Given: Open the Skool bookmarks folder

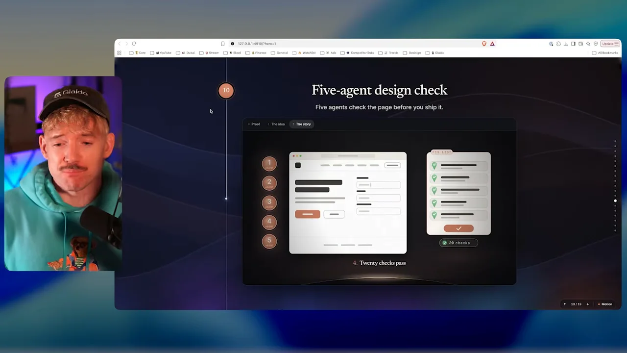Looking at the screenshot, I should pos(233,53).
